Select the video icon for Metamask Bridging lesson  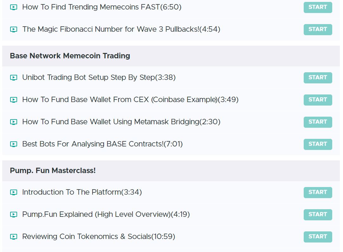click(x=13, y=122)
